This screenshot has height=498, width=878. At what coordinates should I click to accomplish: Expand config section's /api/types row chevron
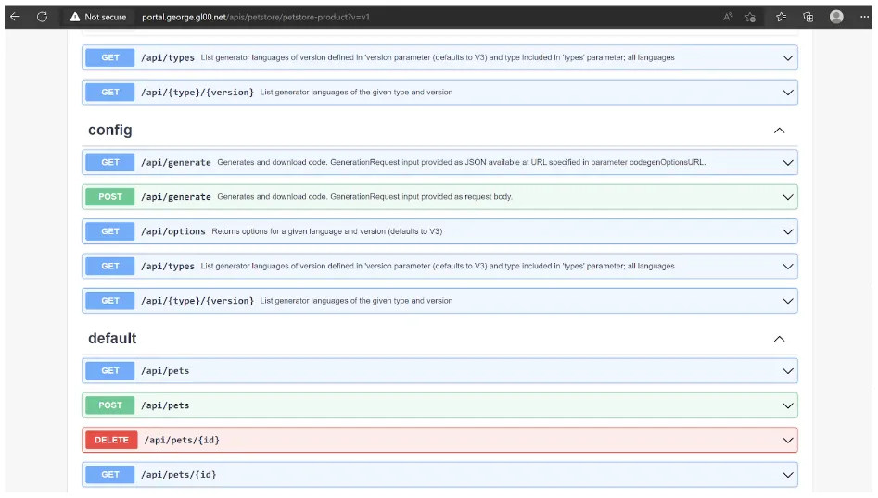click(x=787, y=267)
